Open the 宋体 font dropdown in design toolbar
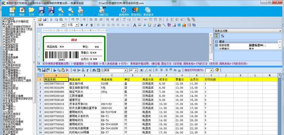 [63, 25]
